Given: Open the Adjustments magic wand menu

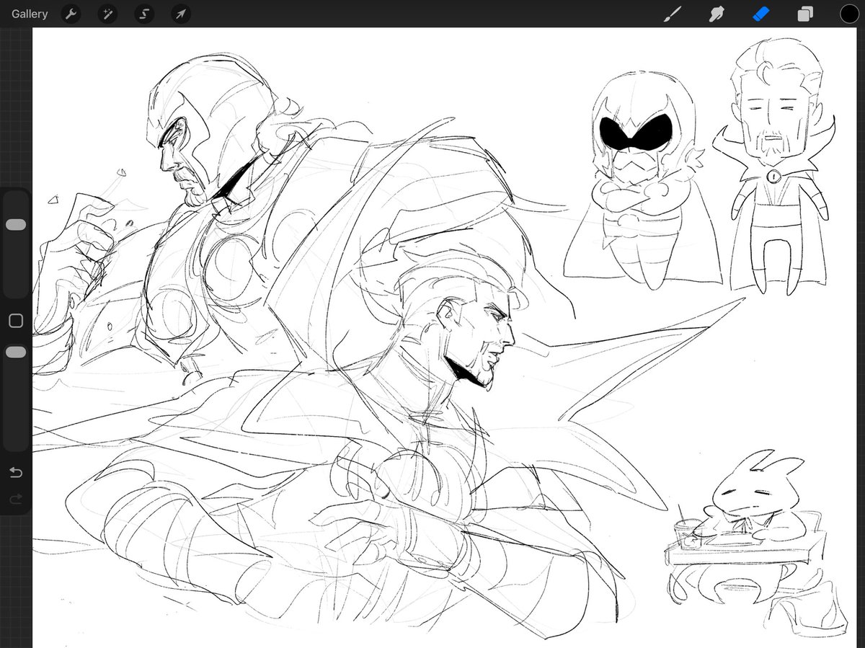Looking at the screenshot, I should click(x=107, y=14).
